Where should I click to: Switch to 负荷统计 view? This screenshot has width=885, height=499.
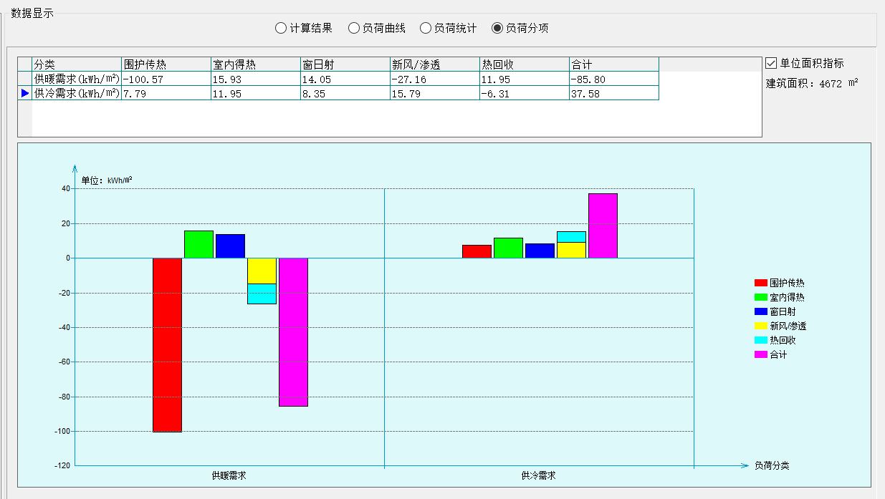point(426,29)
